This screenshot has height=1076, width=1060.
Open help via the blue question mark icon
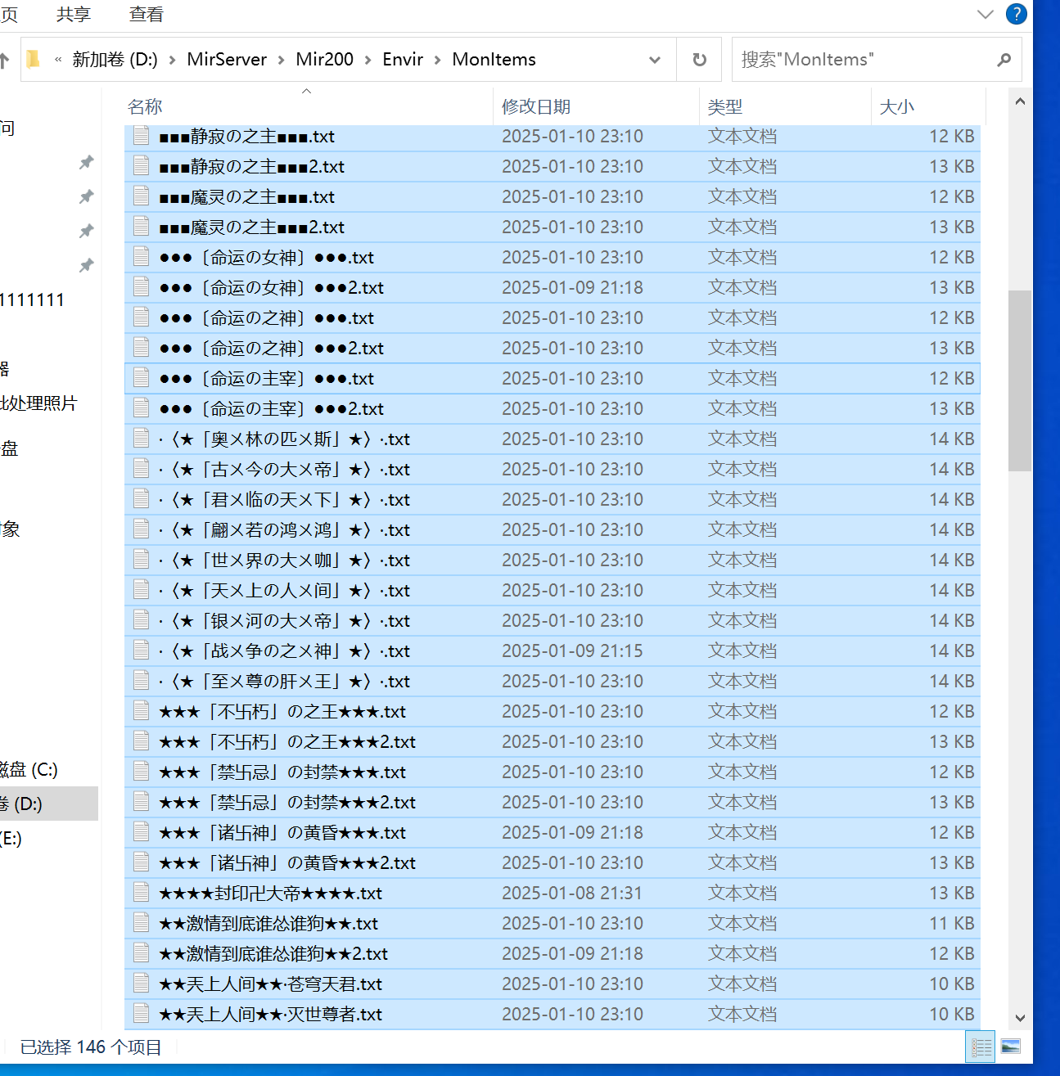click(1016, 14)
